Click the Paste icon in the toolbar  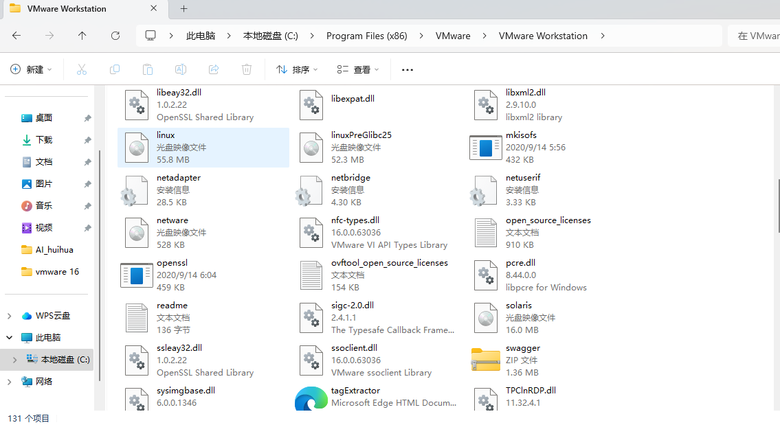click(x=147, y=69)
